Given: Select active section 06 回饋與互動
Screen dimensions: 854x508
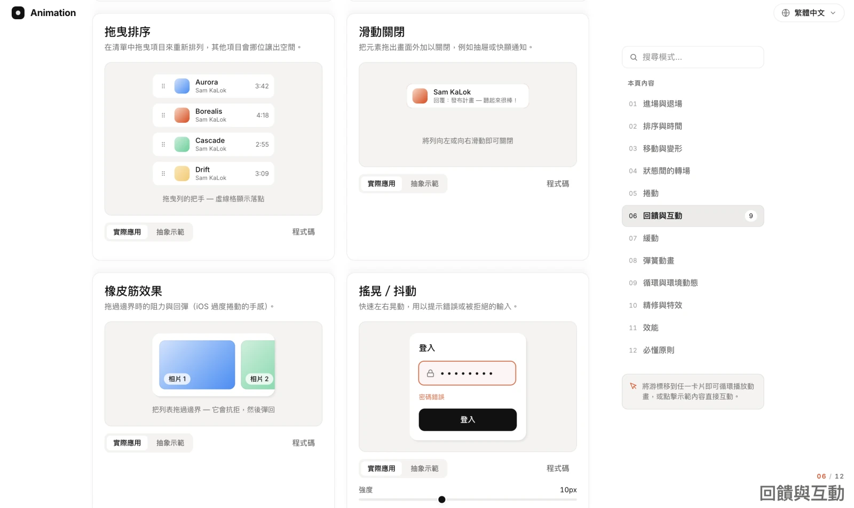Looking at the screenshot, I should click(x=693, y=216).
